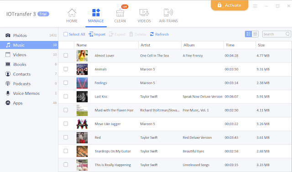
Task: Click the orange Activate button
Action: 229,5
